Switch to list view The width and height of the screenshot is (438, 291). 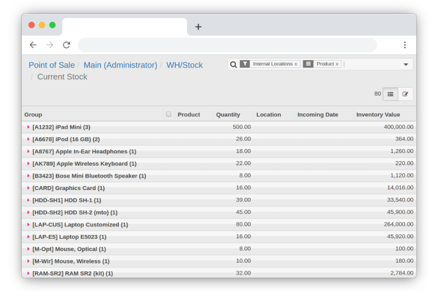pos(390,94)
